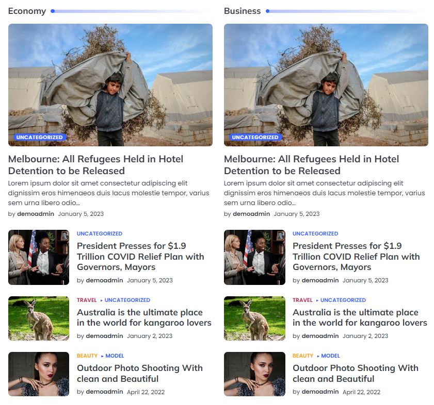The width and height of the screenshot is (434, 405).
Task: Select the Uncategorized tag beside Travel under Business
Action: pyautogui.click(x=343, y=300)
